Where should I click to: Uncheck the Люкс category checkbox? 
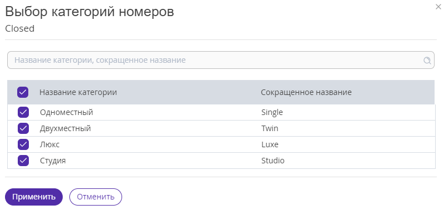pyautogui.click(x=23, y=144)
